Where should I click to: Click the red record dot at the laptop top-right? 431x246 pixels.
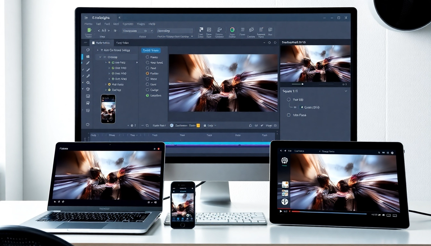click(158, 149)
